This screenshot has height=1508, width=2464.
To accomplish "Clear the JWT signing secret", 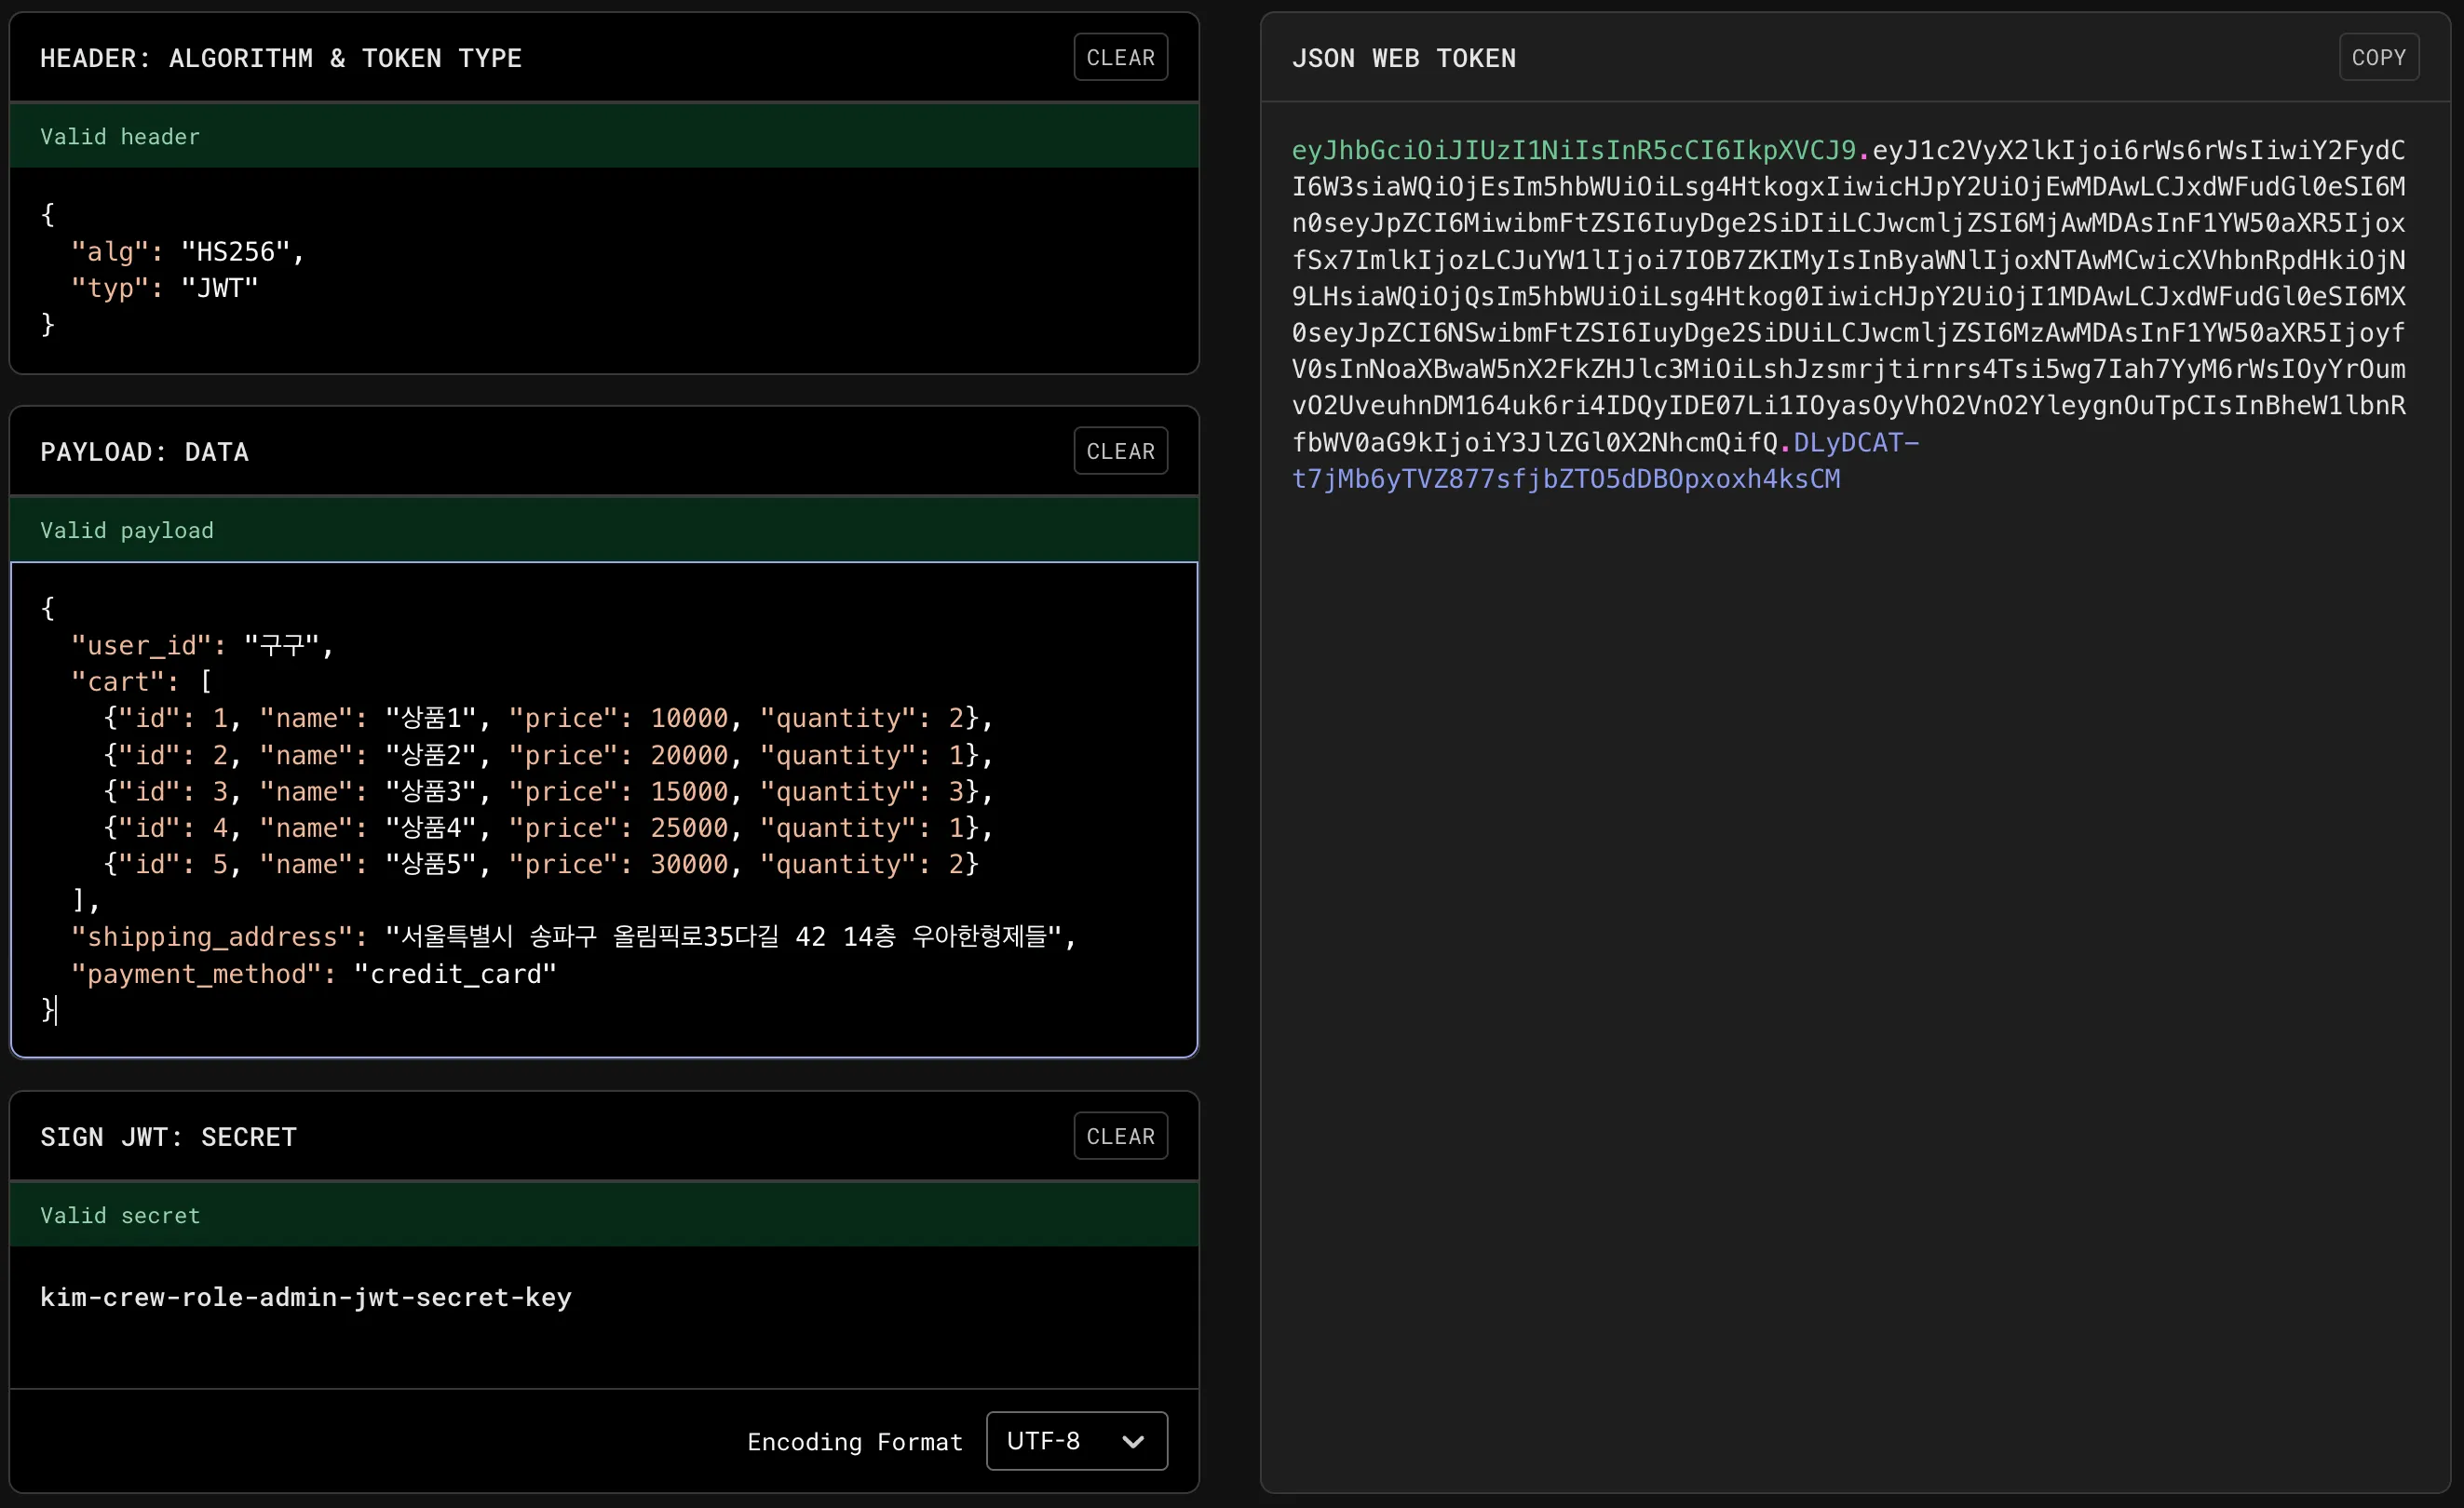I will 1120,1137.
